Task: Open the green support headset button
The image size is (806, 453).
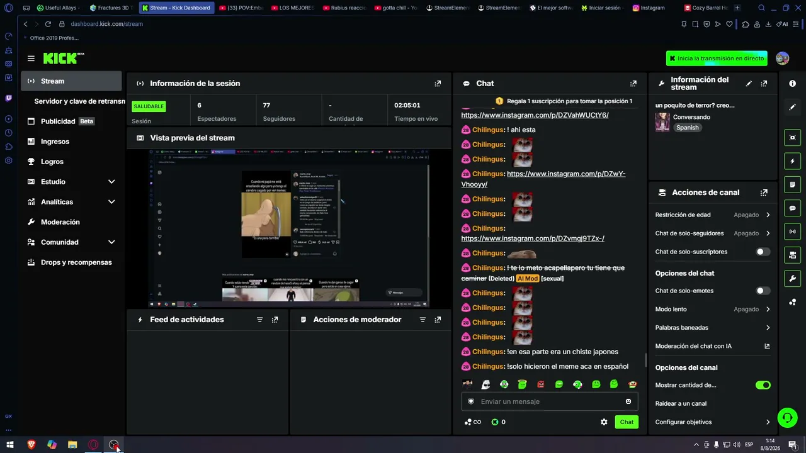Action: 786,417
